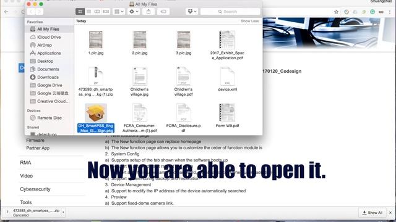
Task: Select FCRA_Consumer-Authoriz pdf file
Action: [x=140, y=112]
